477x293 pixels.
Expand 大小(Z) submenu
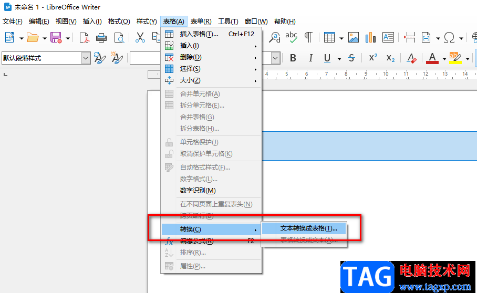tap(211, 80)
